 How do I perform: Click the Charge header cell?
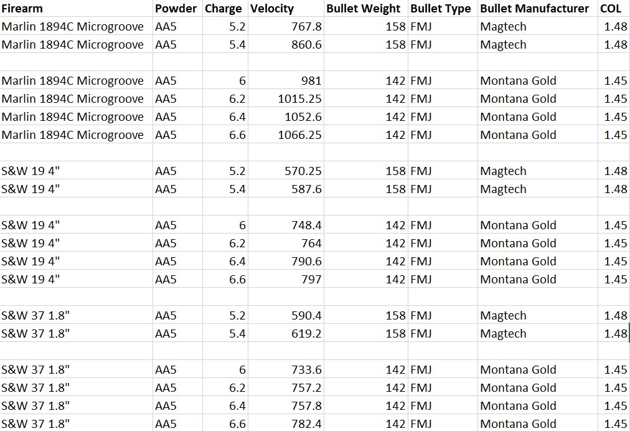pyautogui.click(x=225, y=8)
